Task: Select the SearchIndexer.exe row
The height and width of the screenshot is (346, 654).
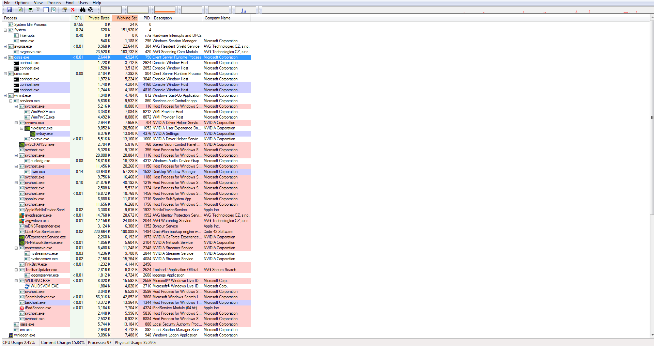Action: (126, 297)
